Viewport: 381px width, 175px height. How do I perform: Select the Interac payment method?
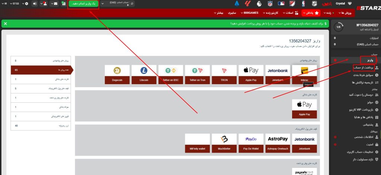click(x=304, y=74)
